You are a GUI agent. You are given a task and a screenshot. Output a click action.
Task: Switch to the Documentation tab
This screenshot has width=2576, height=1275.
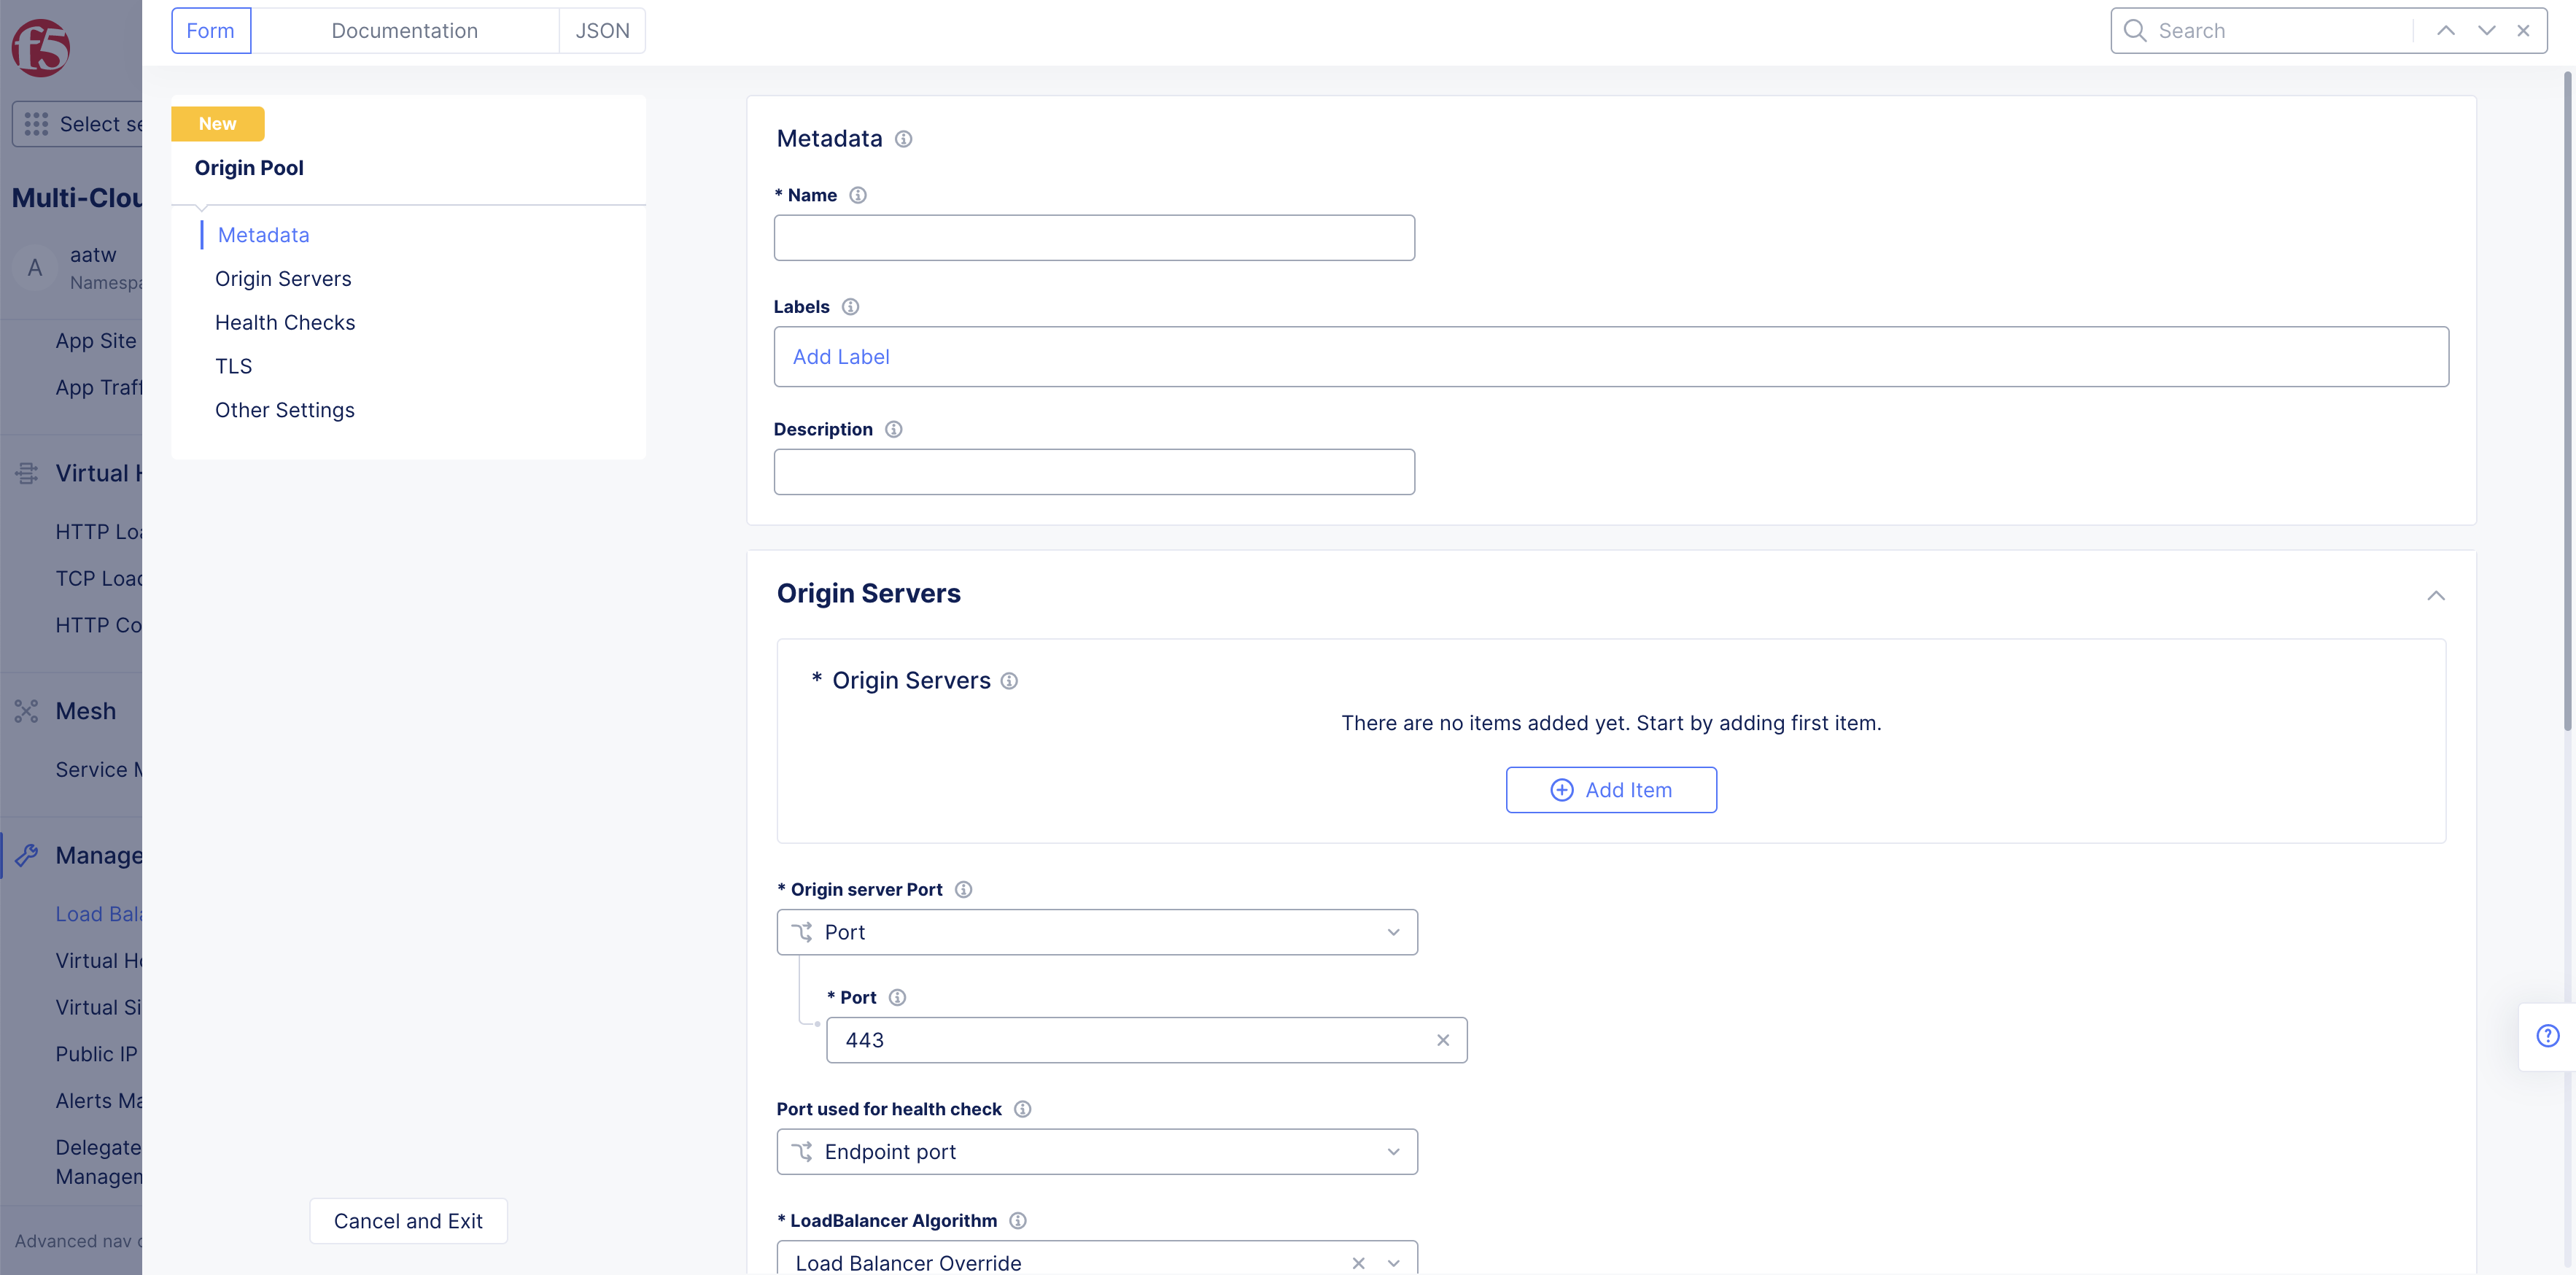(x=405, y=30)
